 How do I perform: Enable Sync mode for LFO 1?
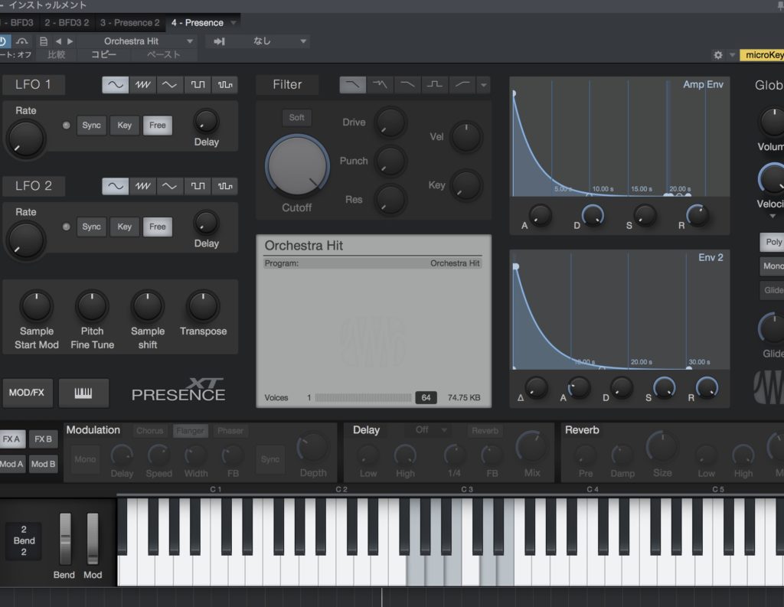(91, 126)
